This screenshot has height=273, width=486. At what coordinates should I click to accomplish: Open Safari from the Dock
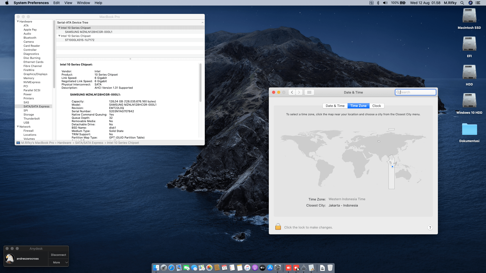coord(171,268)
